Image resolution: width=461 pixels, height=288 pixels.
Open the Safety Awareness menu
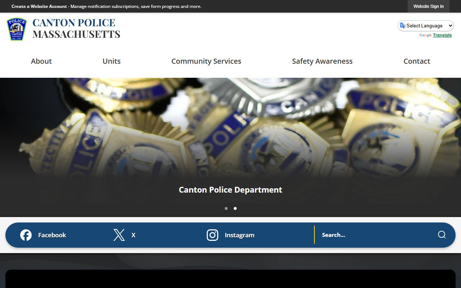pos(322,61)
